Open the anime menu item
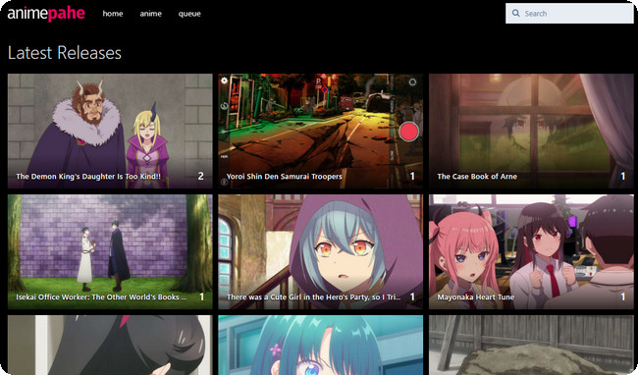 [x=150, y=14]
